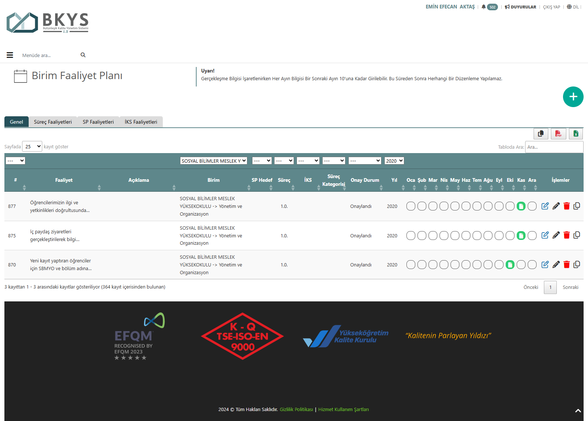
Task: Click the Tabloda Ara search field
Action: click(554, 147)
